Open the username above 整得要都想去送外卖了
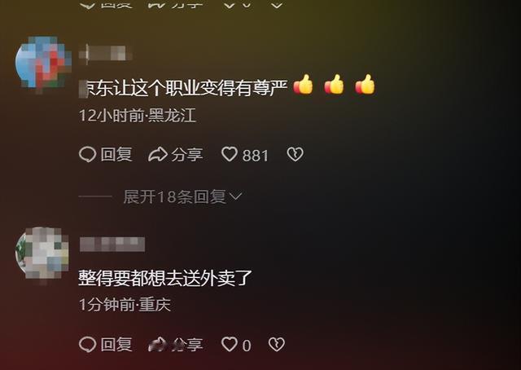 pos(112,244)
